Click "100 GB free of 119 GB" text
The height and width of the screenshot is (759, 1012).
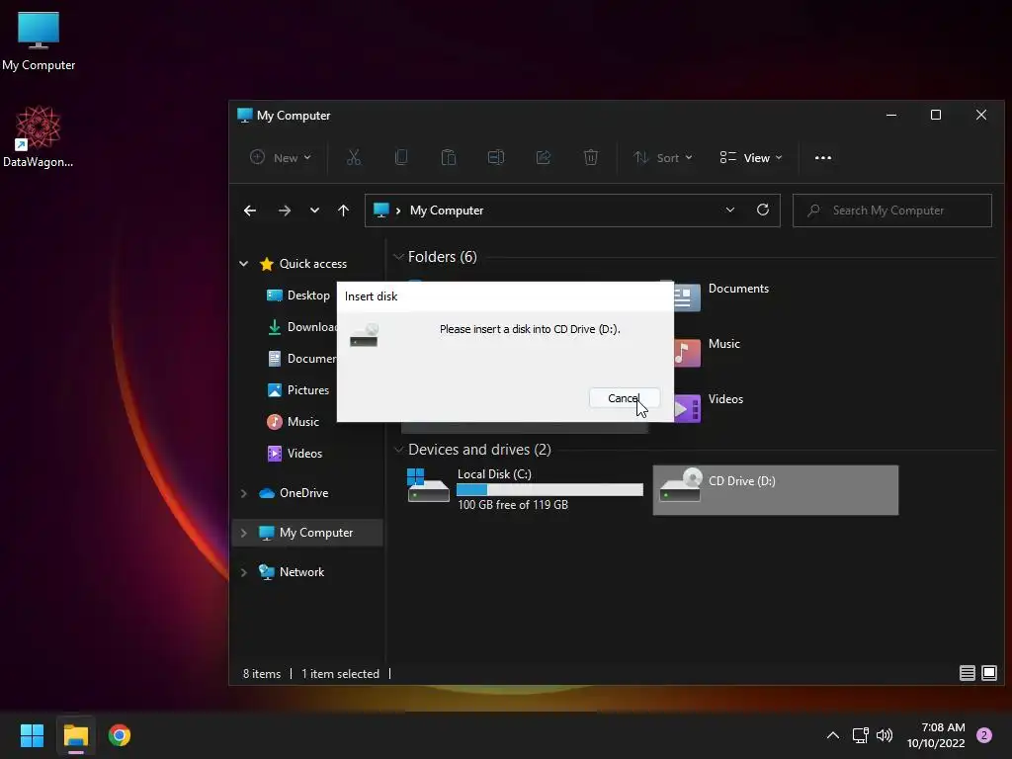pyautogui.click(x=513, y=505)
